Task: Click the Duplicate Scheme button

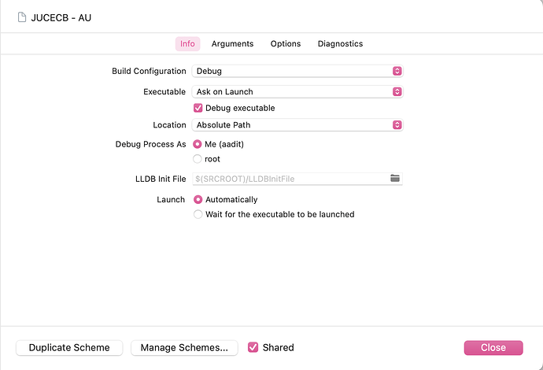Action: coord(69,347)
